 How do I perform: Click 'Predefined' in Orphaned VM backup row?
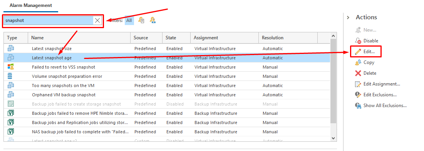[x=145, y=95]
